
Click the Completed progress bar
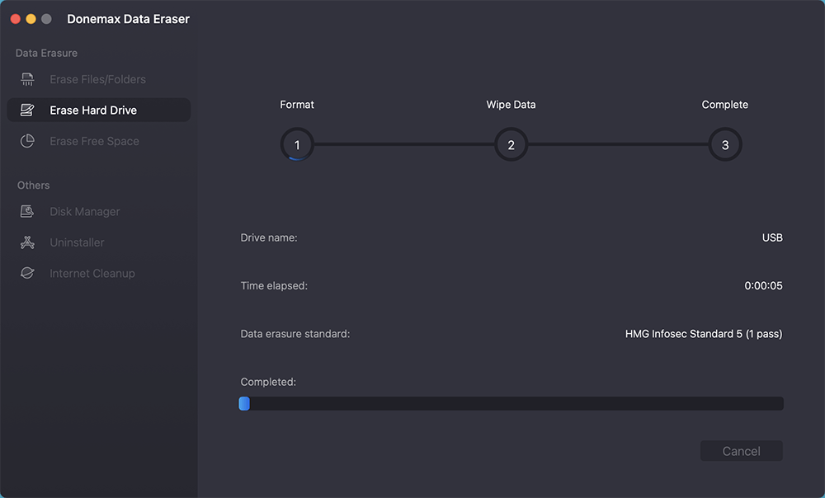pos(511,403)
